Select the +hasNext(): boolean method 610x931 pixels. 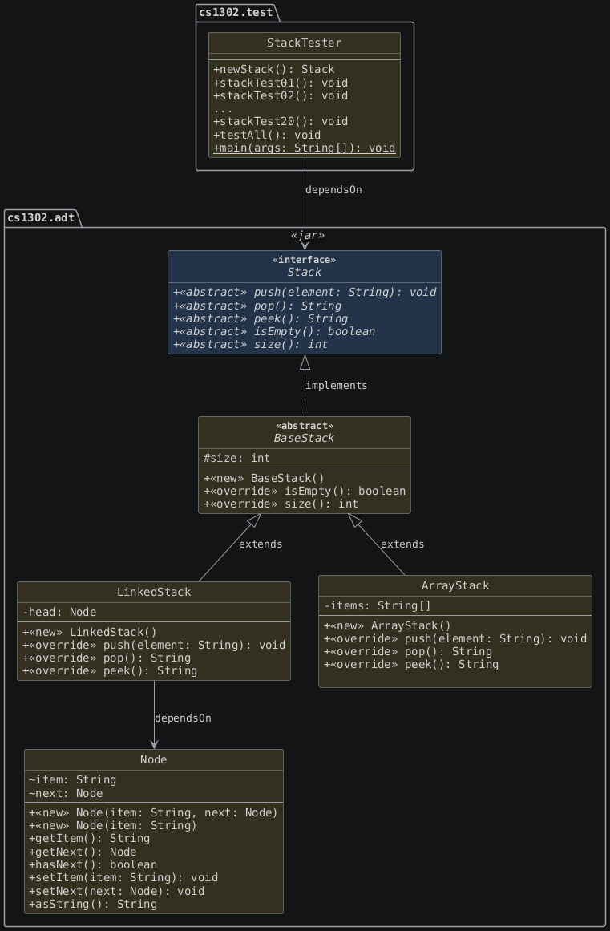(x=92, y=865)
